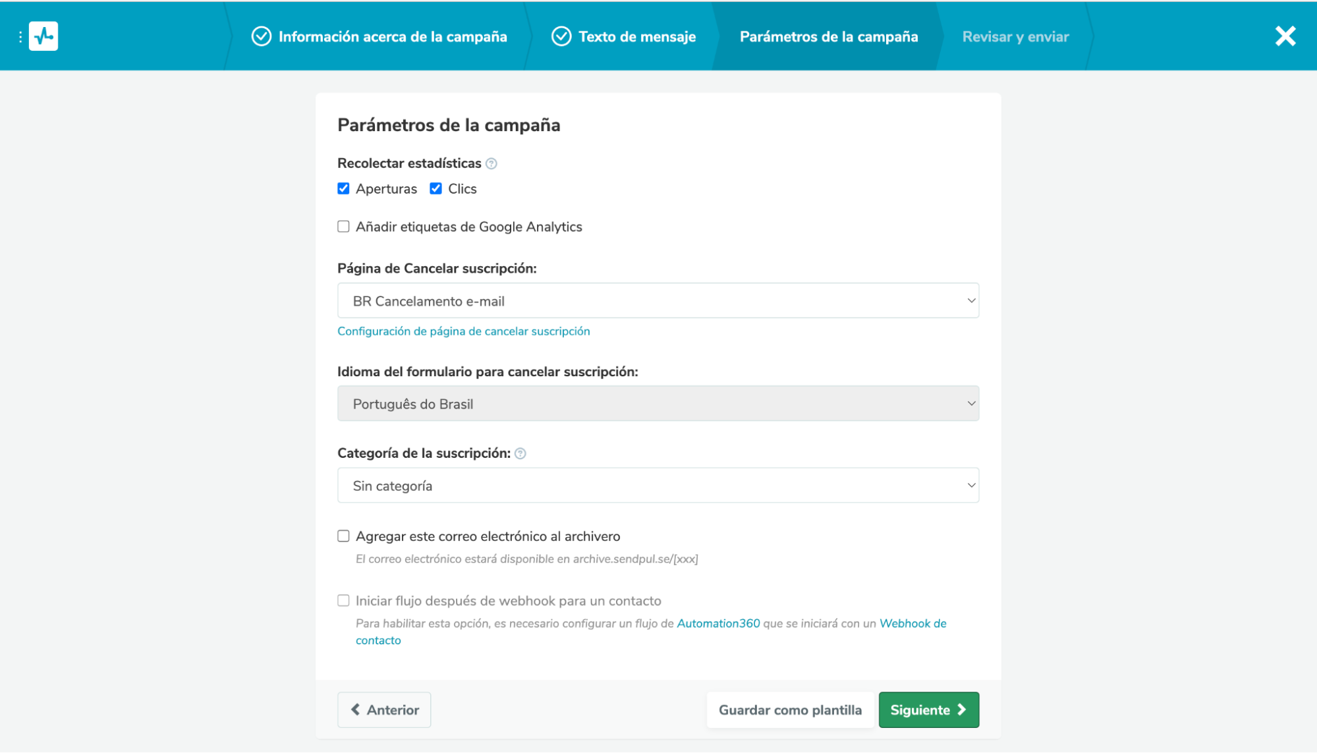Open Configuración de página de cancelar suscripción link
Image resolution: width=1317 pixels, height=753 pixels.
[x=464, y=331]
